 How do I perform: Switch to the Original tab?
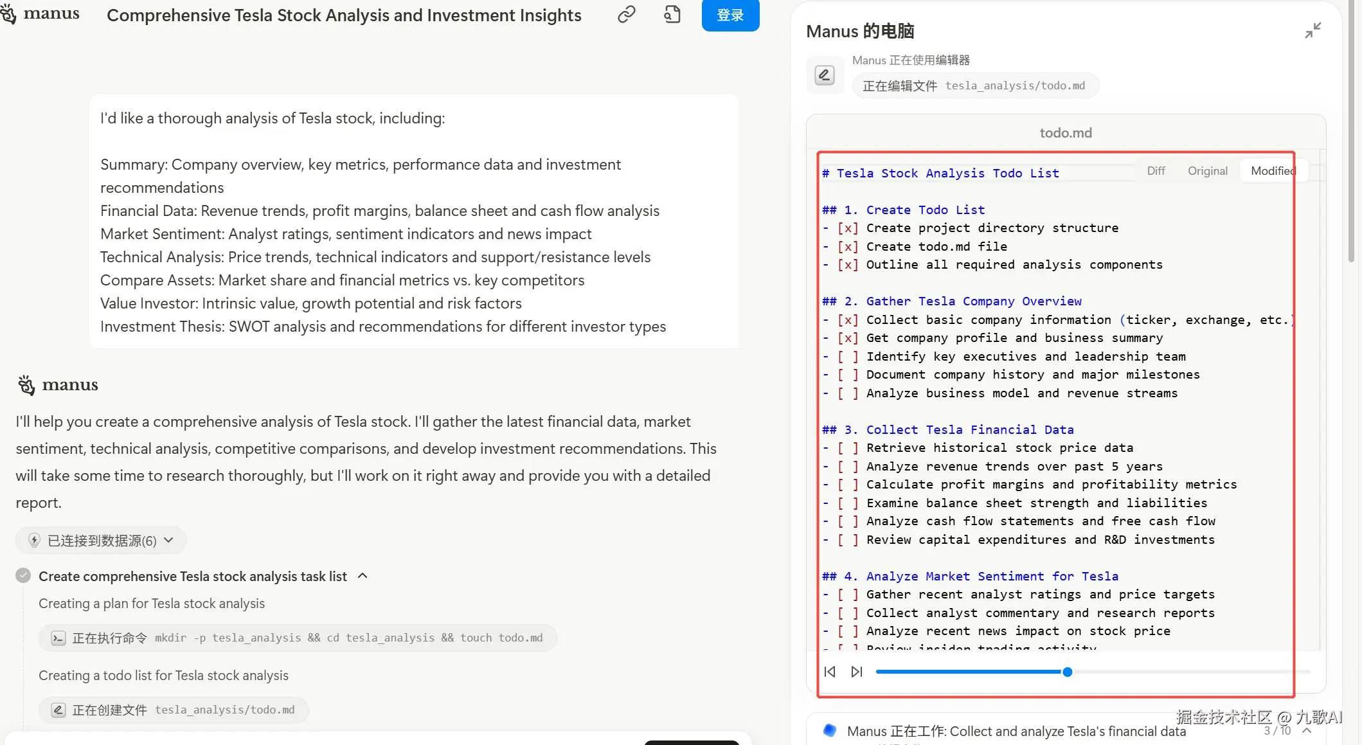[1207, 171]
